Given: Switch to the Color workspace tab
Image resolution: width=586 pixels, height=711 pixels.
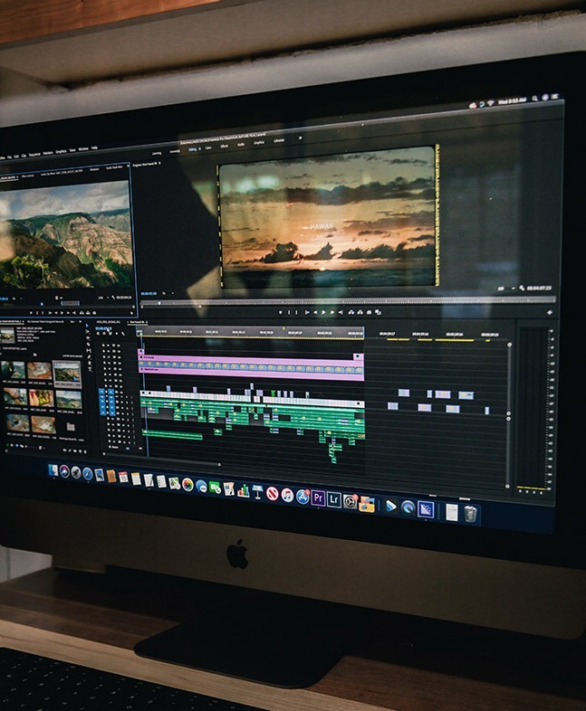Looking at the screenshot, I should coord(208,145).
